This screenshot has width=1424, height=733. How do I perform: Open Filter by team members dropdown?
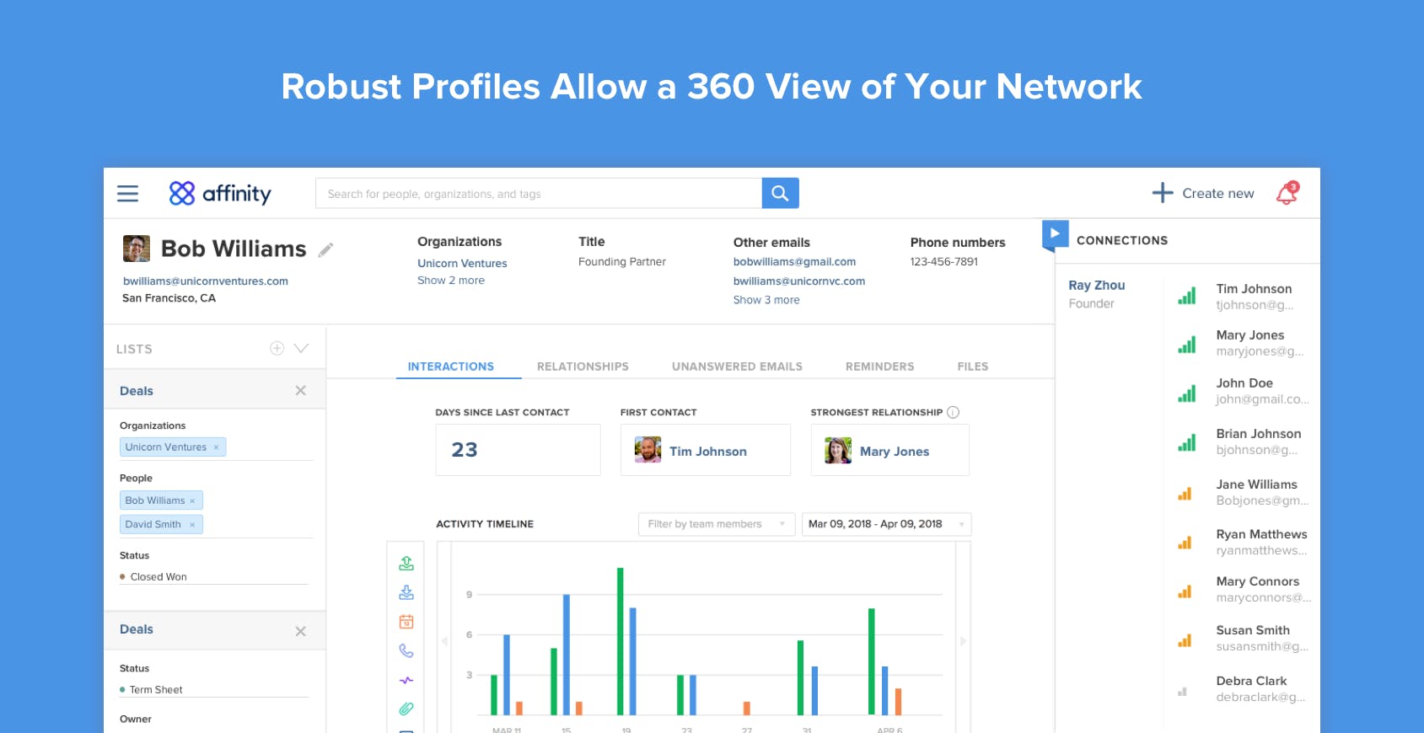point(717,524)
